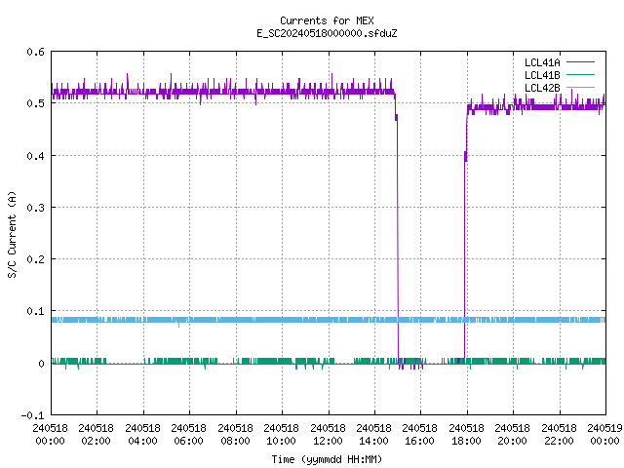This screenshot has height=468, width=624.
Task: Click the purple LCL41A trace at 08:00
Action: (x=236, y=92)
